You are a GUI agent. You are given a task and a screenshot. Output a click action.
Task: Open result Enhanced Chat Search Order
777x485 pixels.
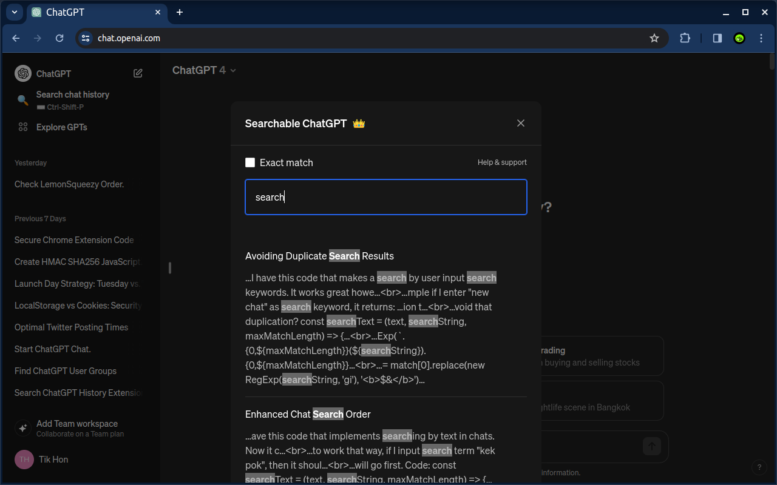[x=308, y=414]
